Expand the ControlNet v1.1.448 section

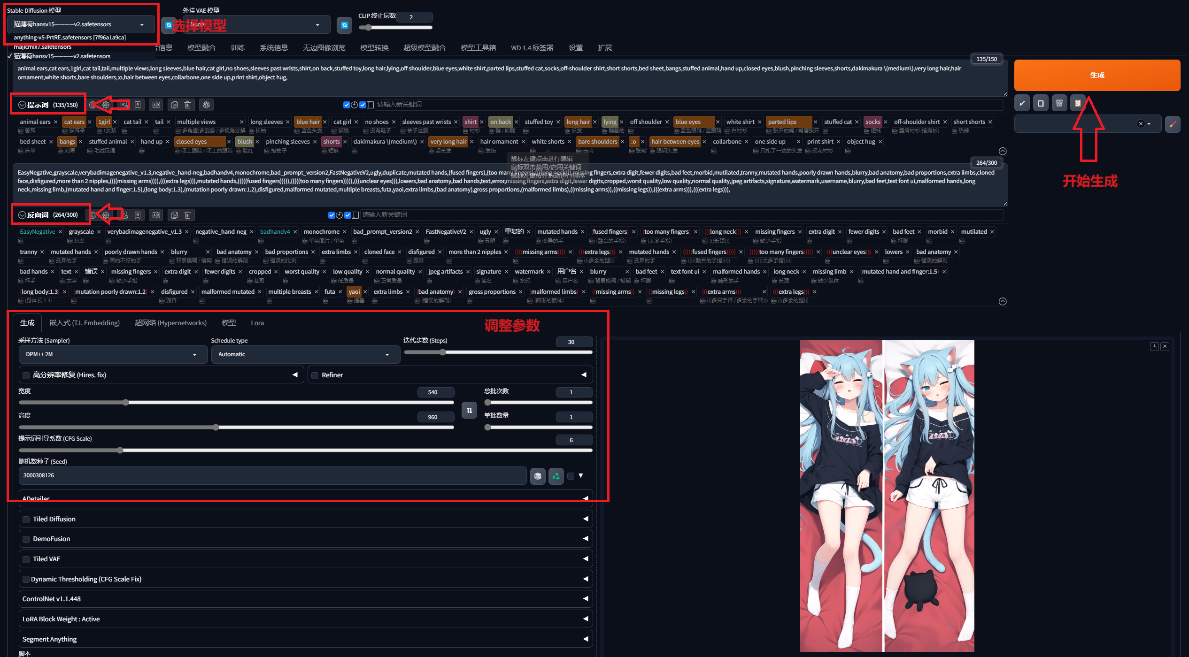pos(305,599)
